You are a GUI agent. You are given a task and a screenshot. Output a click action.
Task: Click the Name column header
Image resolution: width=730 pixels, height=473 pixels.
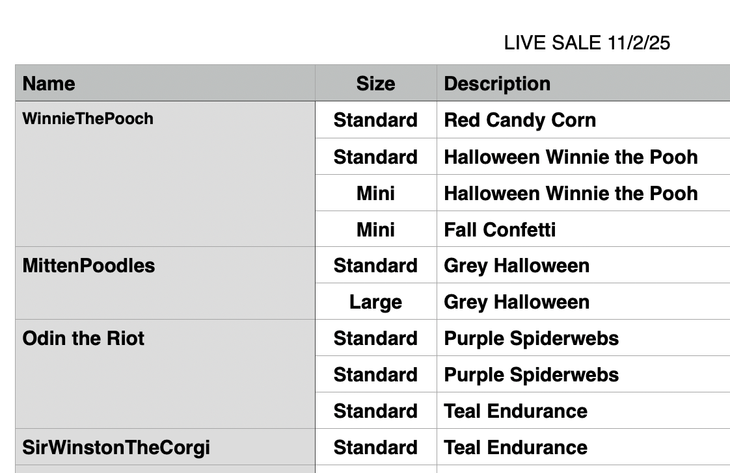pos(49,84)
